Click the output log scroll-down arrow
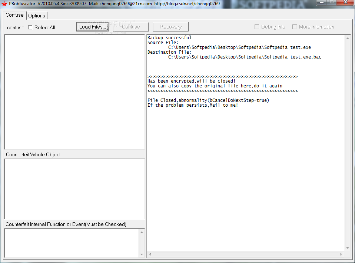 click(348, 248)
